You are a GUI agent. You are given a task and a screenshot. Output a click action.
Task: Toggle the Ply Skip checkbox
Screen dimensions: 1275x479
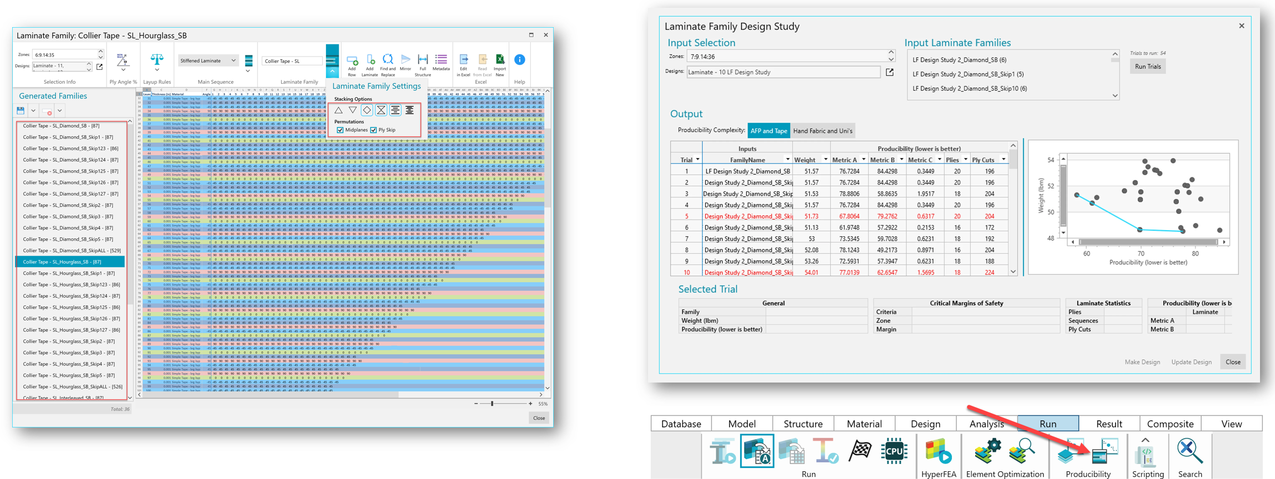(x=374, y=130)
